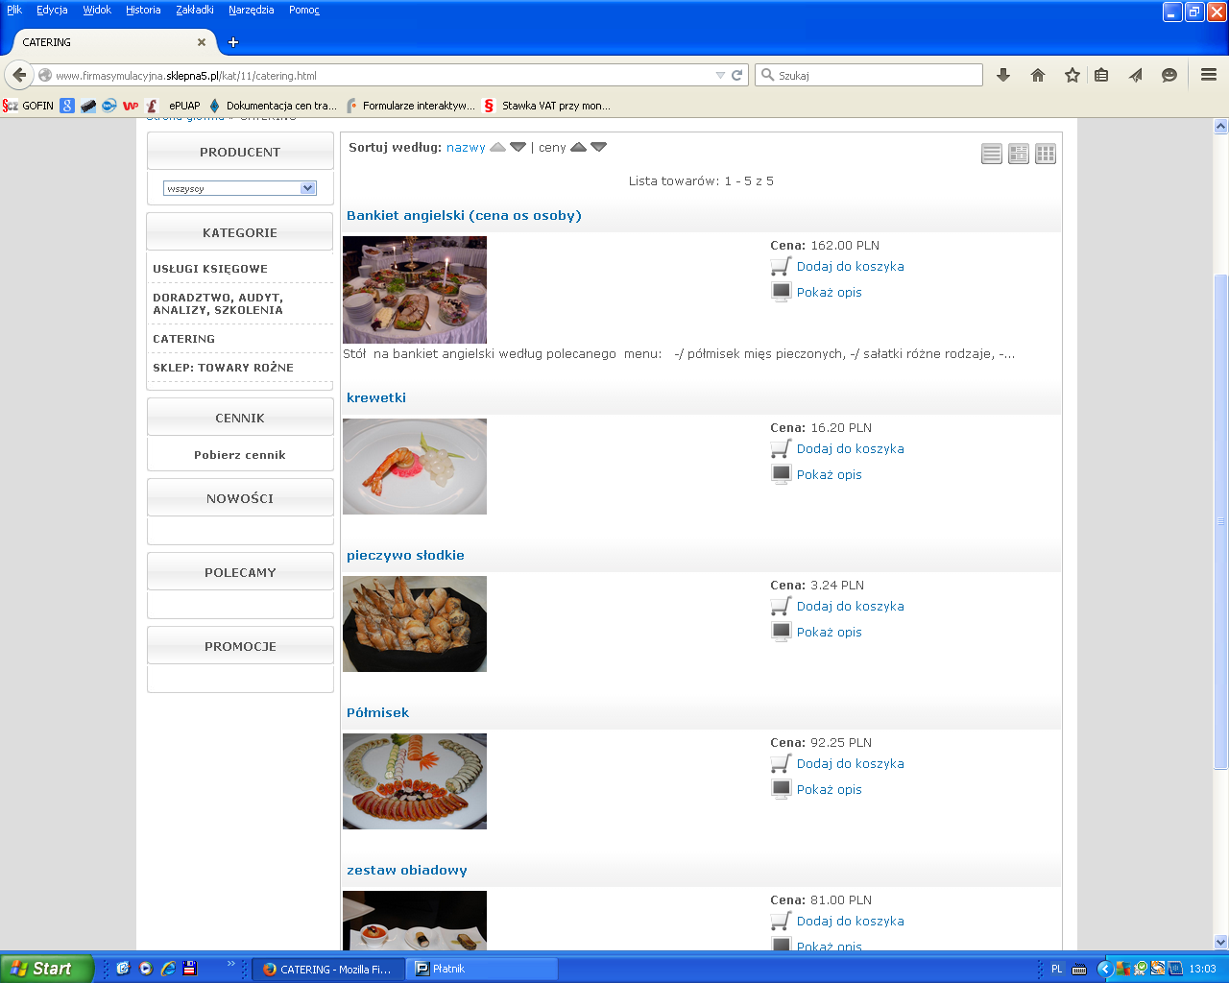Open Internet Explorer from quick launch

(x=168, y=969)
